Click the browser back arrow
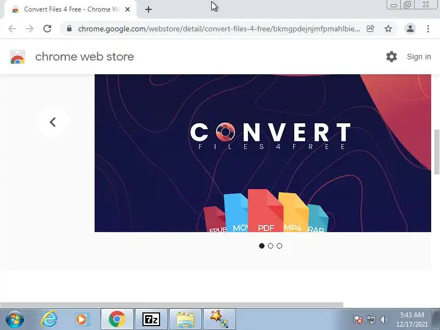The image size is (440, 330). (x=12, y=29)
